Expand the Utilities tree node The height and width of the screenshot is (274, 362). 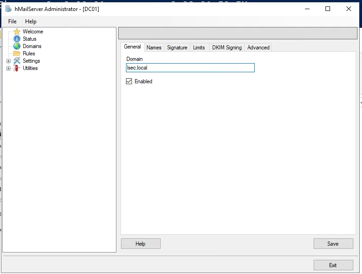pos(8,68)
